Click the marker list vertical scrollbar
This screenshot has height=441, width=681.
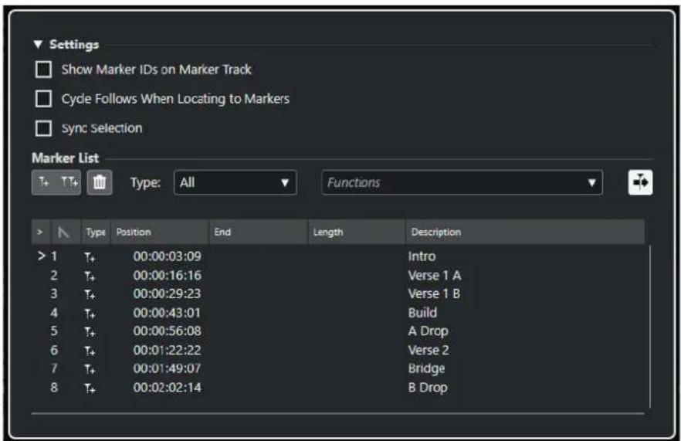(x=650, y=327)
